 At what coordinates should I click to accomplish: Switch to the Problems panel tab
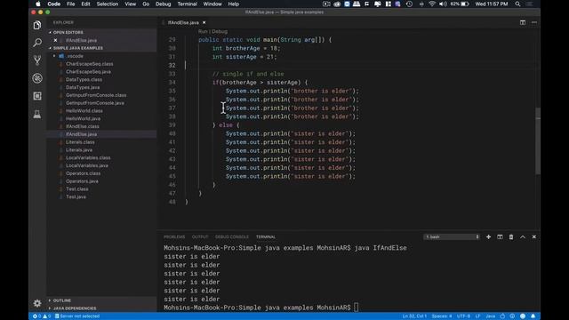[174, 237]
